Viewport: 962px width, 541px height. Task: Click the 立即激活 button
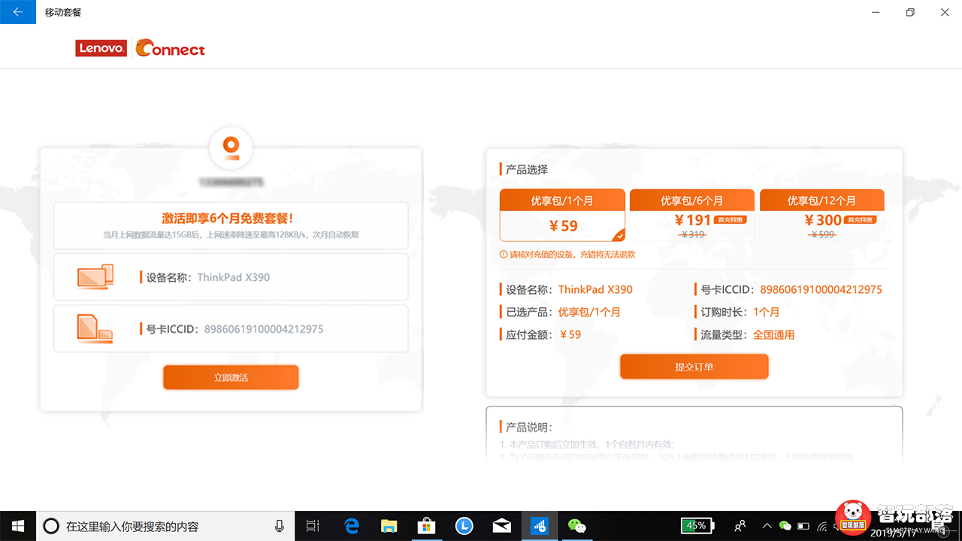click(231, 377)
